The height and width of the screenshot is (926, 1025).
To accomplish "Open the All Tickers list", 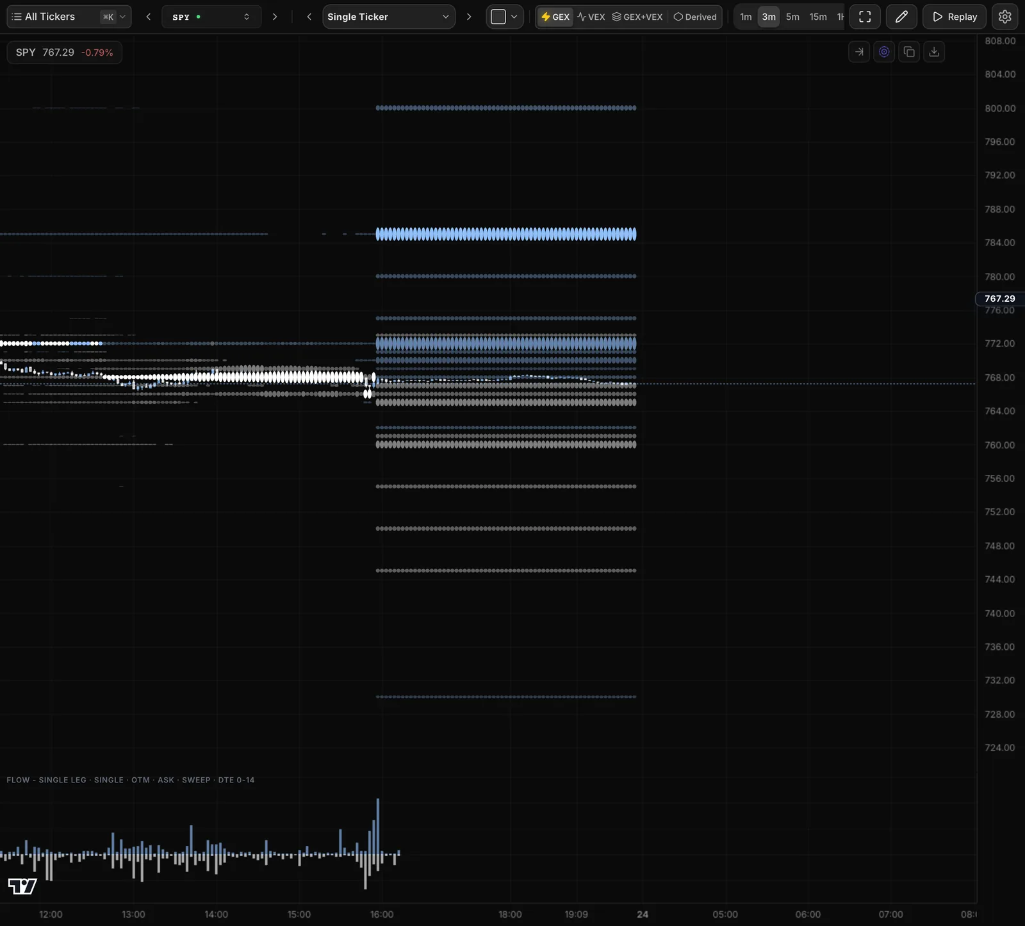I will pos(69,17).
